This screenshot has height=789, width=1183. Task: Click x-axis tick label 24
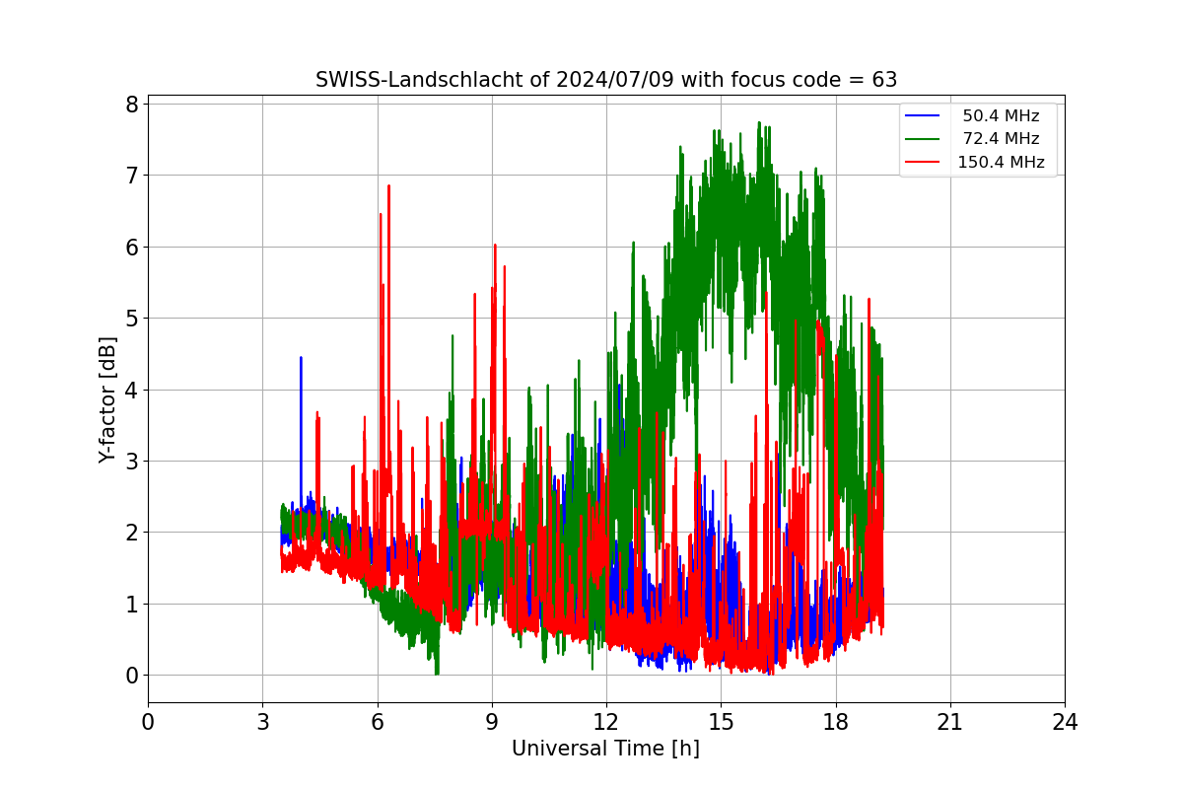point(1065,723)
